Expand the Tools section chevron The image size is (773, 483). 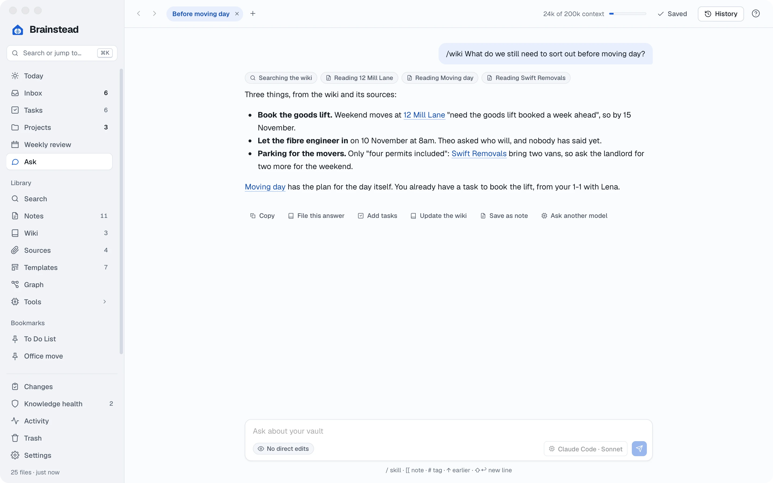click(x=104, y=302)
